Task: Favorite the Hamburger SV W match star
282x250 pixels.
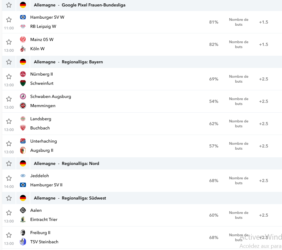Action: pyautogui.click(x=9, y=20)
